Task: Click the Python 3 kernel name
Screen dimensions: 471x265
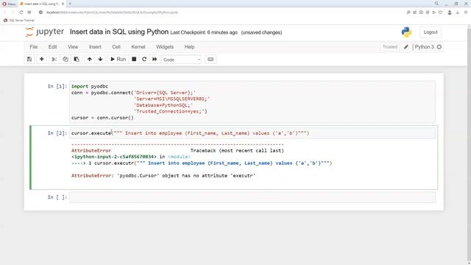Action: point(424,47)
